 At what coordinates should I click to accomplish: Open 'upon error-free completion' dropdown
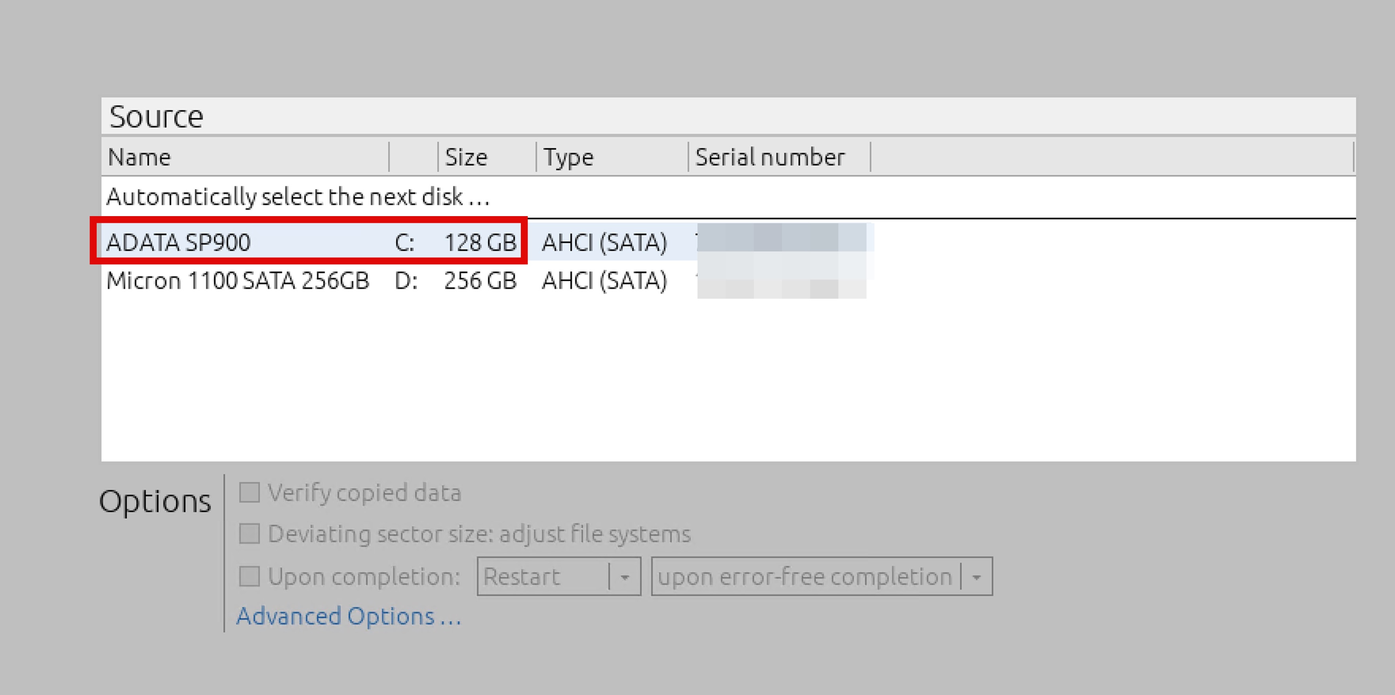coord(821,576)
